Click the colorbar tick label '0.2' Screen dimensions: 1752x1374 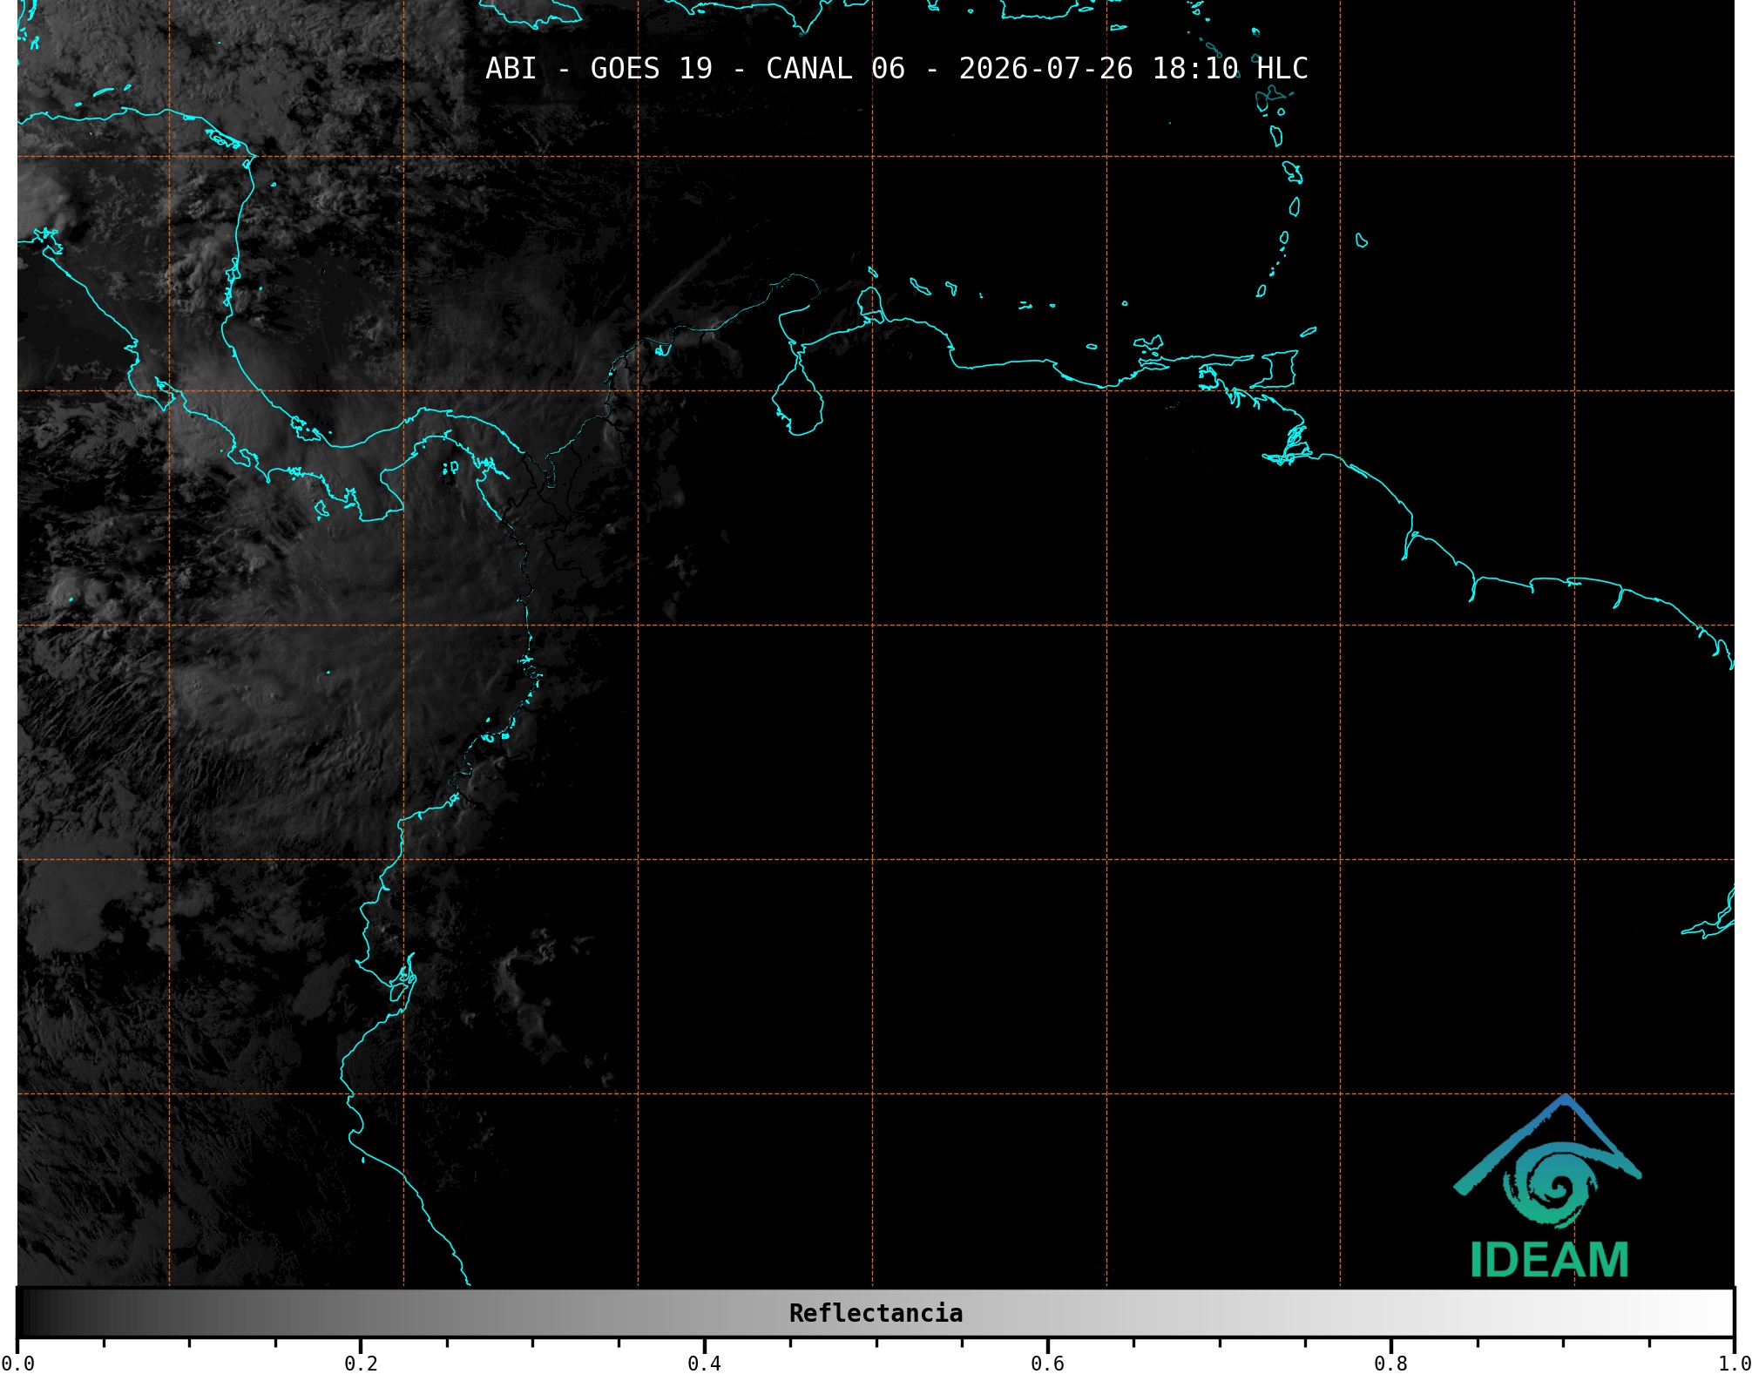point(361,1364)
